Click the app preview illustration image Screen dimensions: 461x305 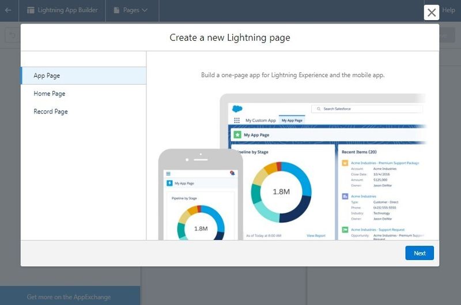coord(292,167)
